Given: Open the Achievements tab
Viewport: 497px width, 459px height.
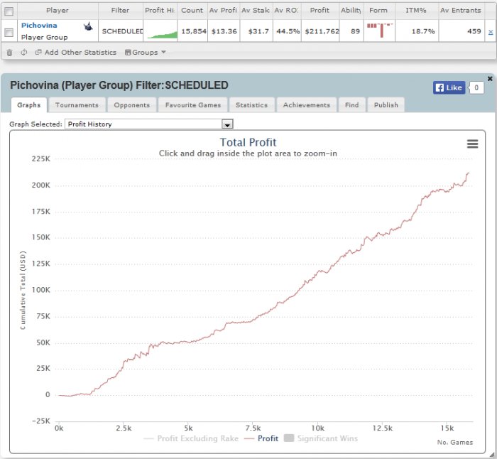Looking at the screenshot, I should (306, 105).
